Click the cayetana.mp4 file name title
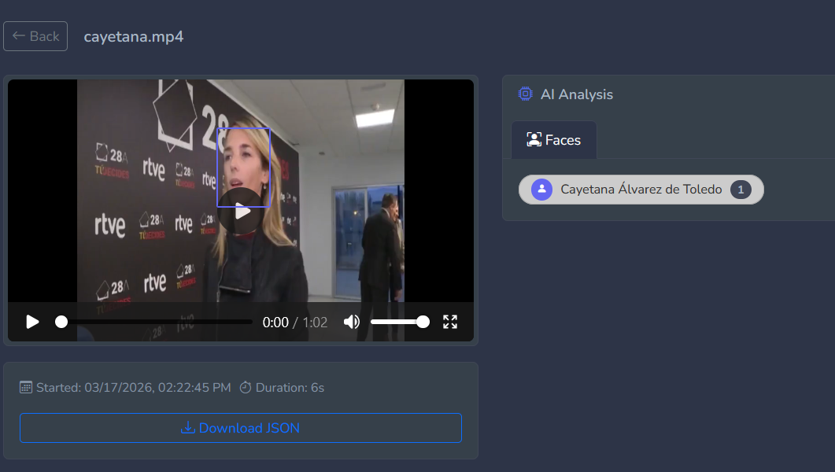 point(134,36)
